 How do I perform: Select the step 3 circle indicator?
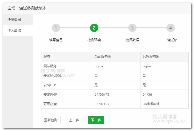click(132, 28)
